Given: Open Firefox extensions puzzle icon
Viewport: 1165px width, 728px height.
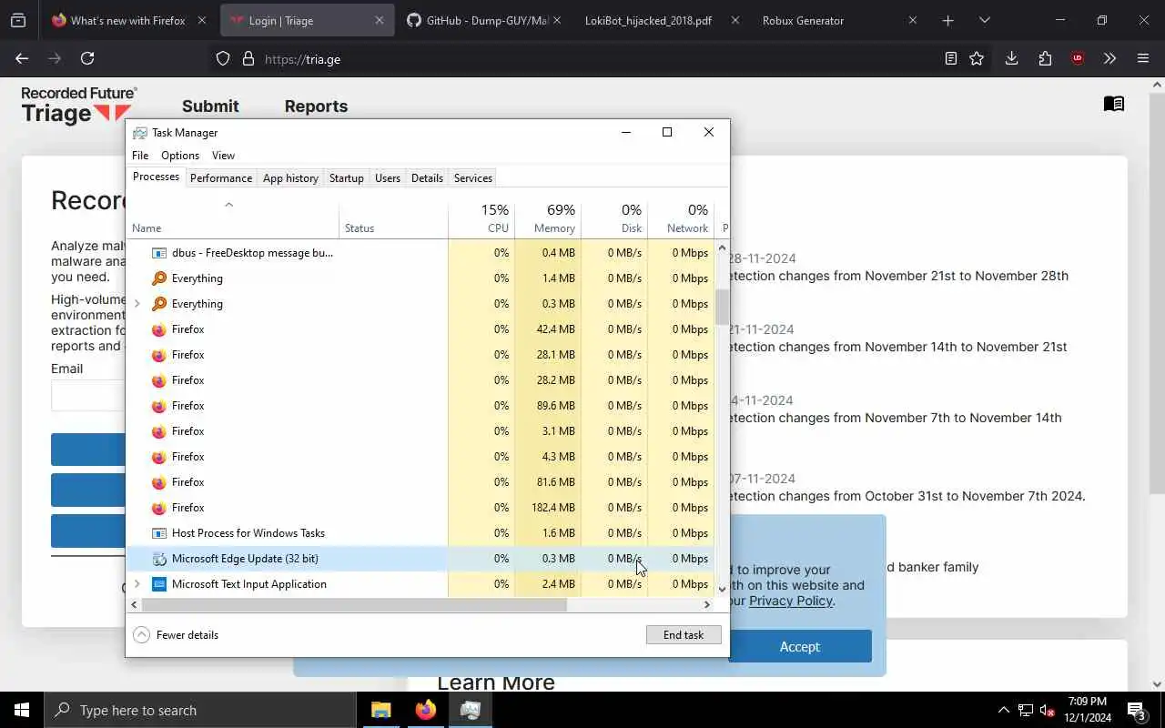Looking at the screenshot, I should click(1045, 58).
